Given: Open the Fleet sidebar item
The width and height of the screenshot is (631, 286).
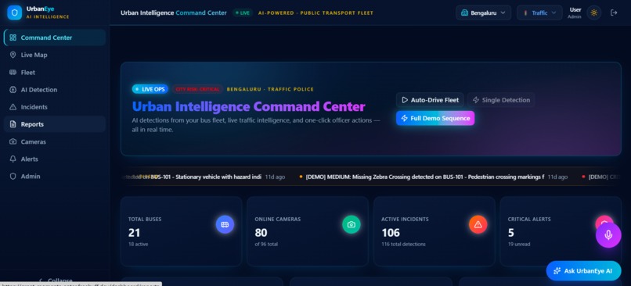Looking at the screenshot, I should [55, 73].
